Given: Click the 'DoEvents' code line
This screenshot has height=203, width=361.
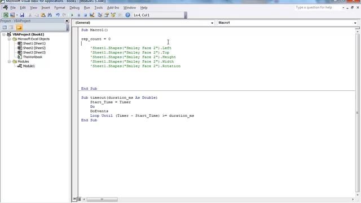Looking at the screenshot, I should click(99, 111).
